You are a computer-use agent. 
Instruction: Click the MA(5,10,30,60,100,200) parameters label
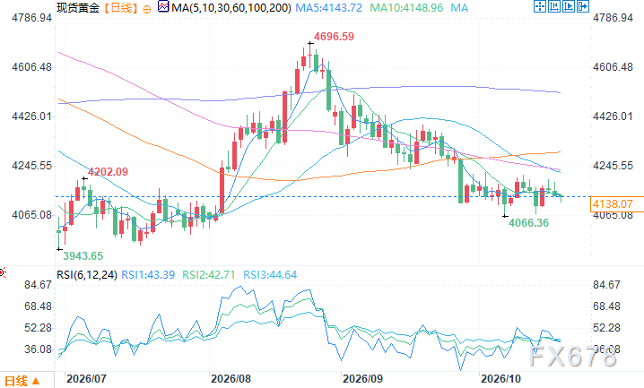click(x=231, y=8)
